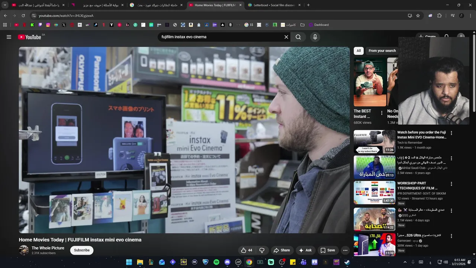The image size is (476, 268).
Task: Open The Whole Picture channel name
Action: (x=48, y=248)
